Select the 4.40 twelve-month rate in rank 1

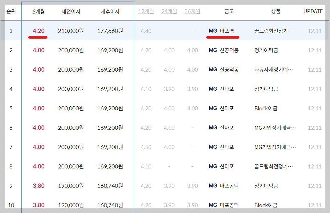146,31
